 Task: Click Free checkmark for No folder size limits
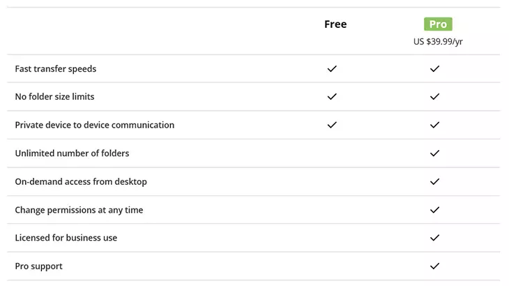332,97
